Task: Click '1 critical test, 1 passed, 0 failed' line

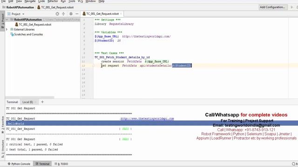Action: (x=34, y=144)
